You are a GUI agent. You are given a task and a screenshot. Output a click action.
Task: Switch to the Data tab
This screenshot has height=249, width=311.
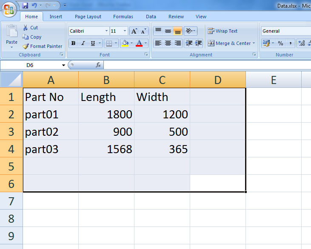[x=151, y=17]
